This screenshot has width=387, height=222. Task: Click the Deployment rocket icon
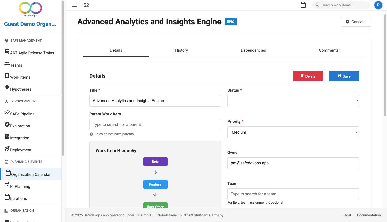tap(7, 148)
